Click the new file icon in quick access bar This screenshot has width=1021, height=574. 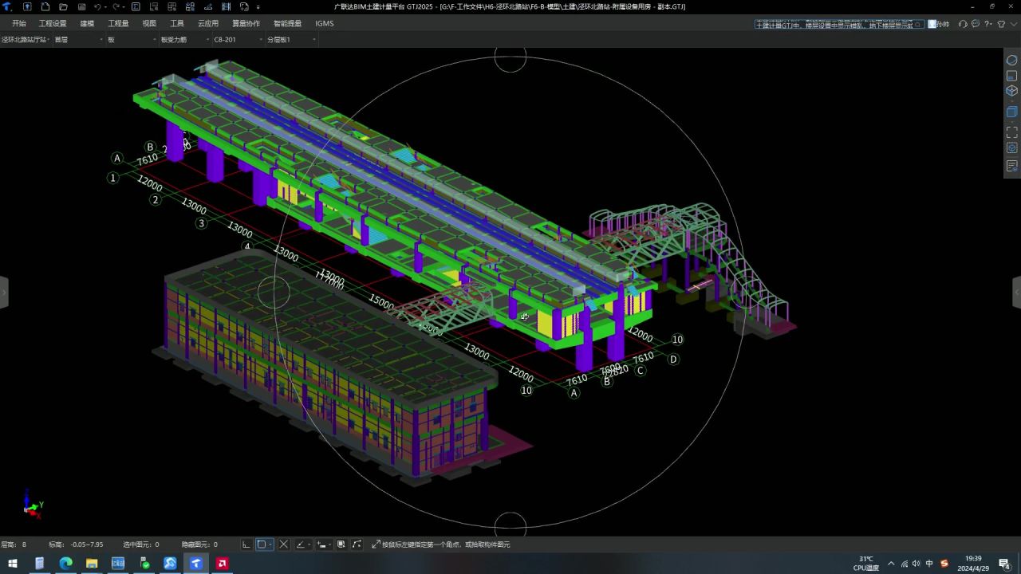point(45,6)
